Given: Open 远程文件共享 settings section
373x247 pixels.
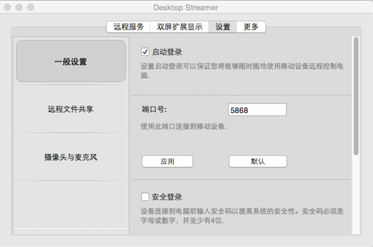Looking at the screenshot, I should [x=71, y=109].
